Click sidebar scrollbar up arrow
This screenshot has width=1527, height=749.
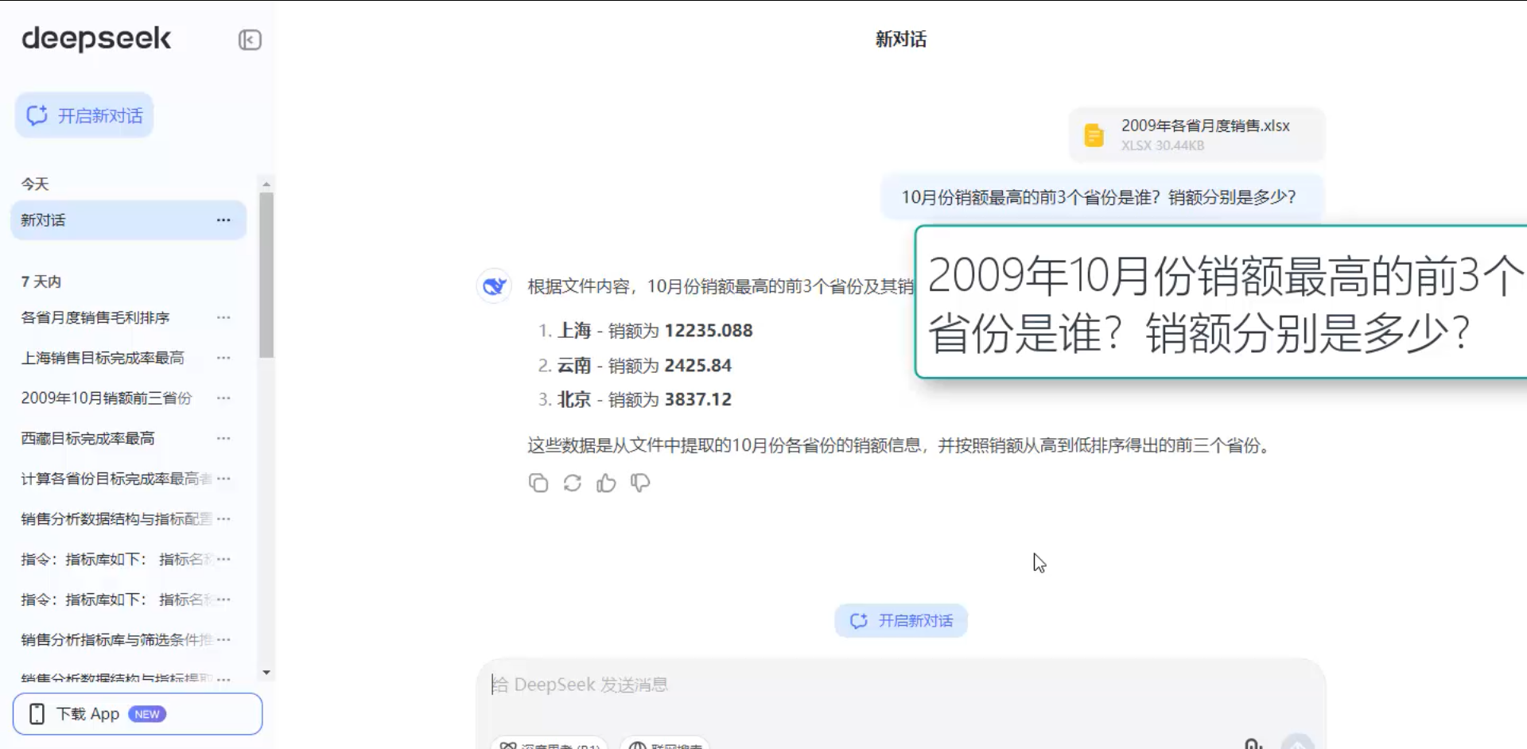266,183
